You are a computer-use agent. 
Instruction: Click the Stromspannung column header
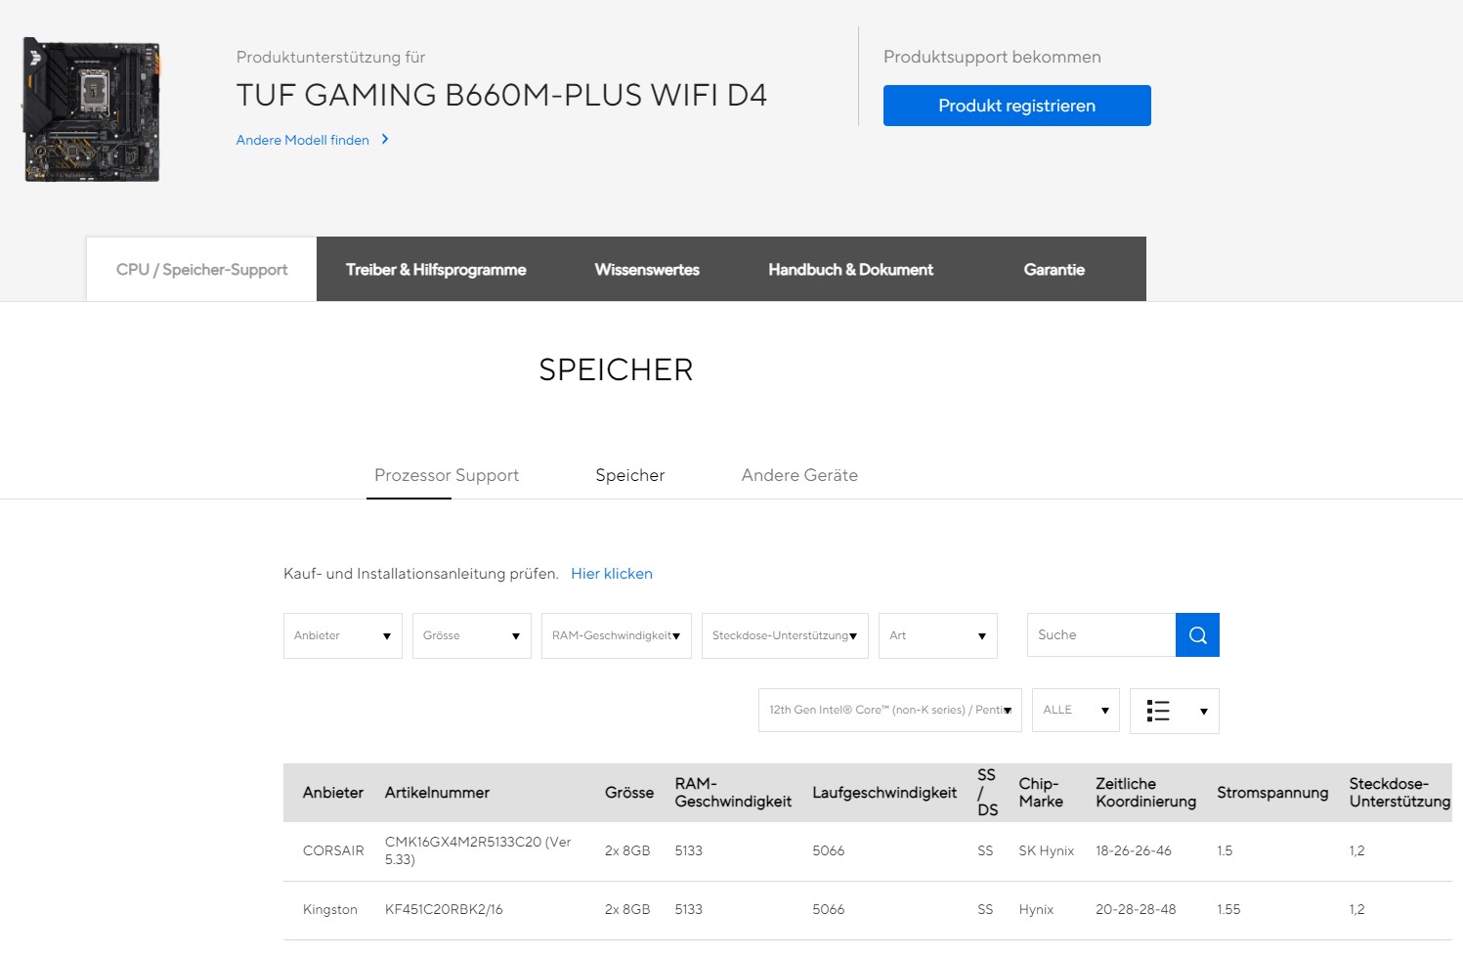[1272, 793]
